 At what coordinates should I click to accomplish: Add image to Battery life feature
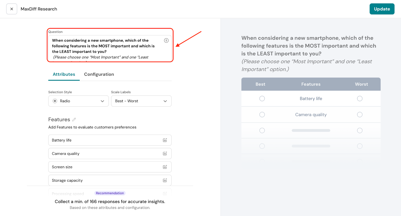(165, 140)
